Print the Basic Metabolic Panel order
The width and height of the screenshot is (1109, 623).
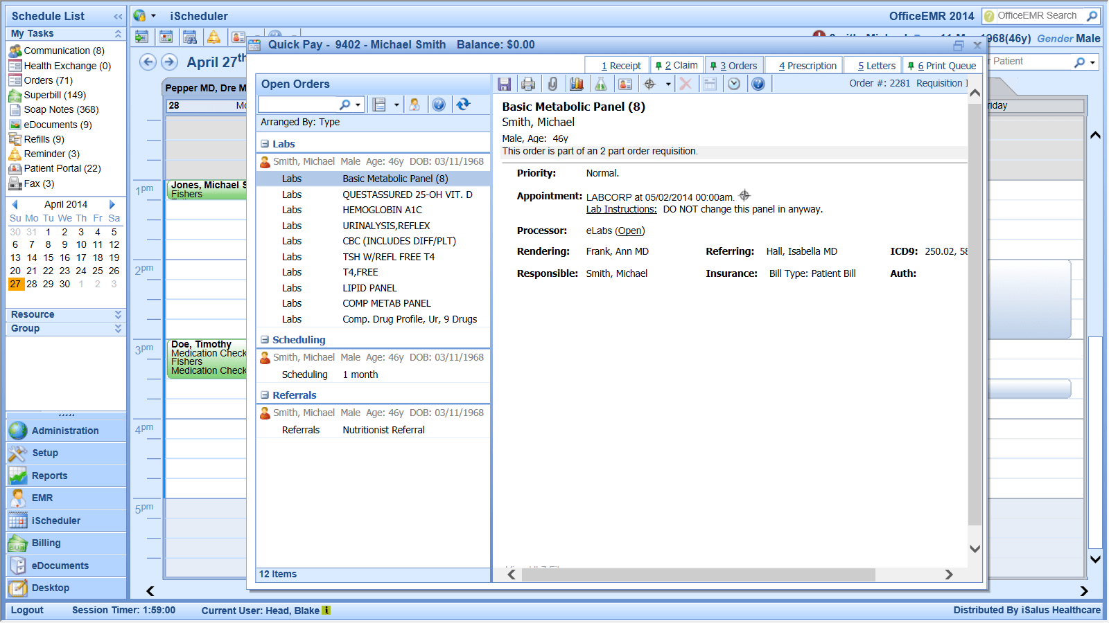(528, 84)
